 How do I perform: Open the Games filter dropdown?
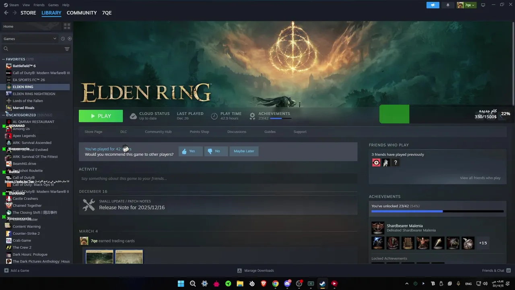[x=30, y=39]
